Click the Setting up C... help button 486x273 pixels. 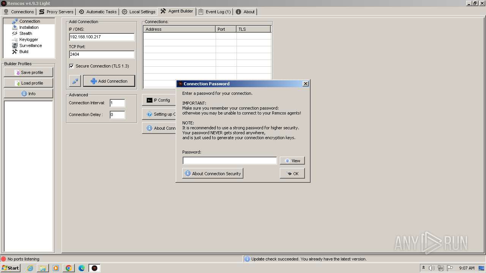point(159,114)
